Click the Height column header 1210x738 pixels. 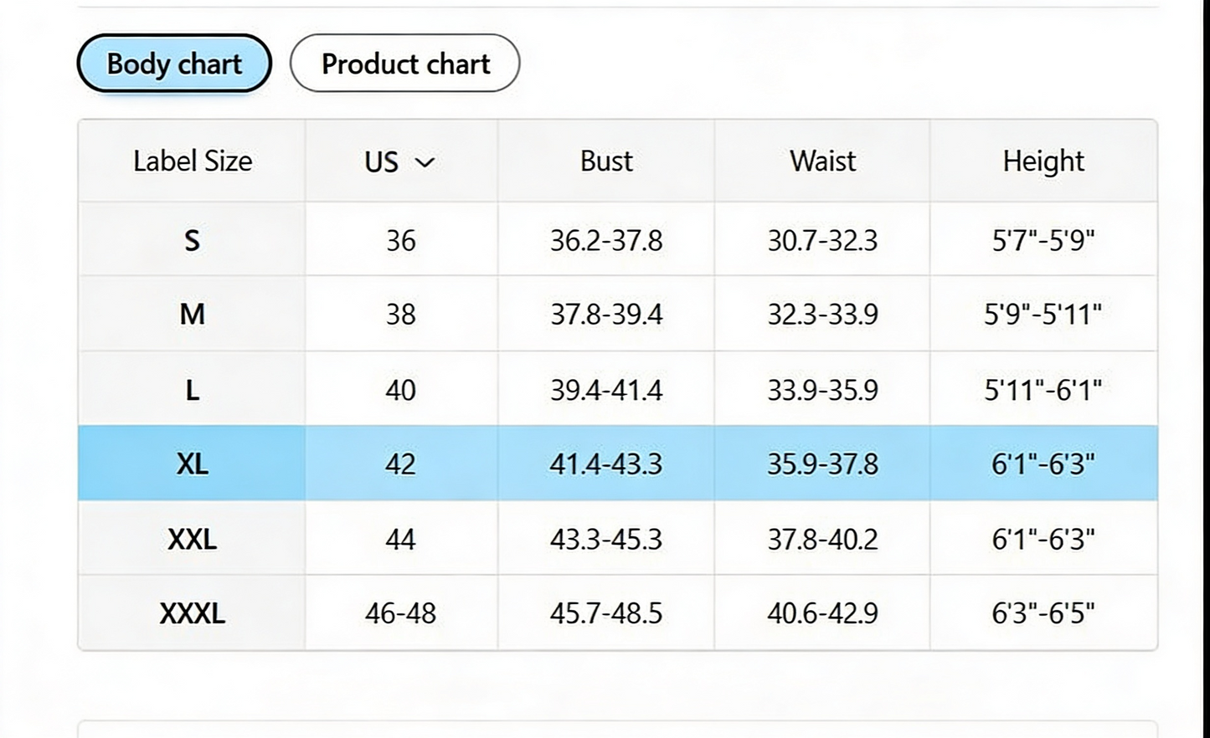click(x=1043, y=161)
